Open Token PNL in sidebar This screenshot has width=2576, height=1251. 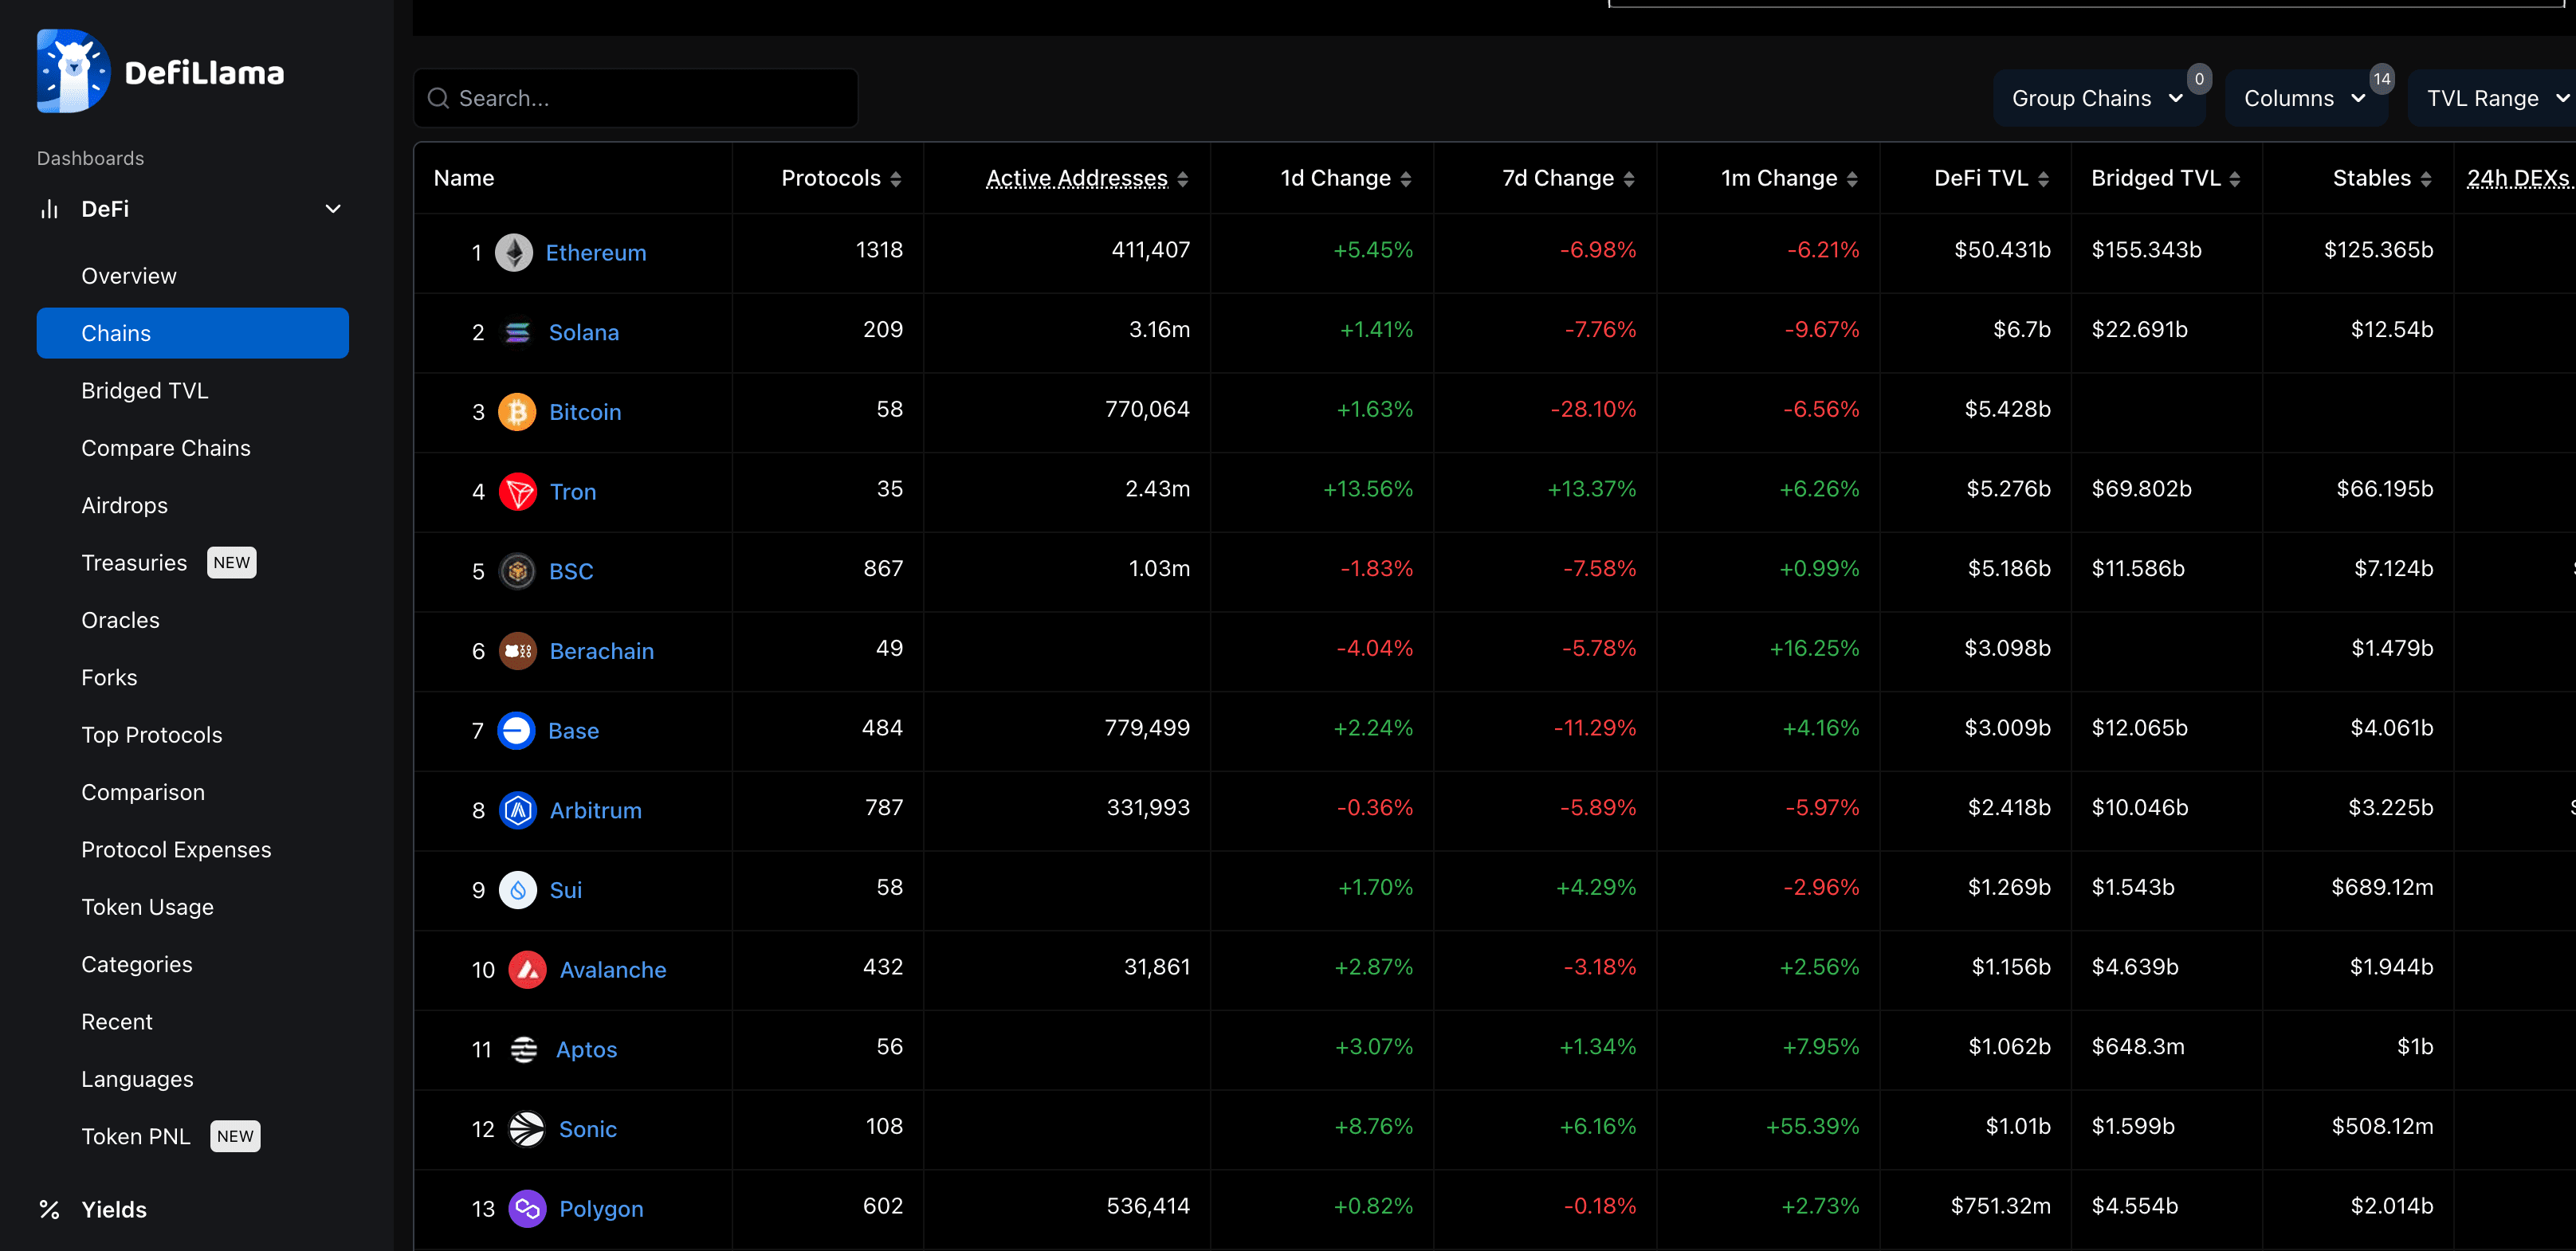pos(136,1136)
